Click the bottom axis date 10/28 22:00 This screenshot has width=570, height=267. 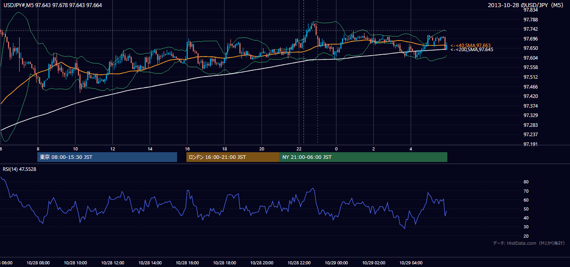pos(299,263)
